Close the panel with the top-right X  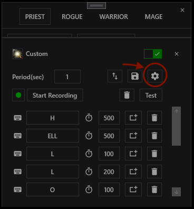182,10
